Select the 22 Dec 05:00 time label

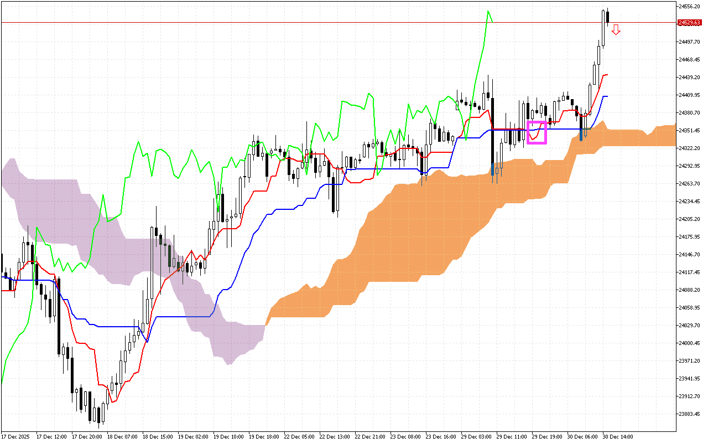299,436
